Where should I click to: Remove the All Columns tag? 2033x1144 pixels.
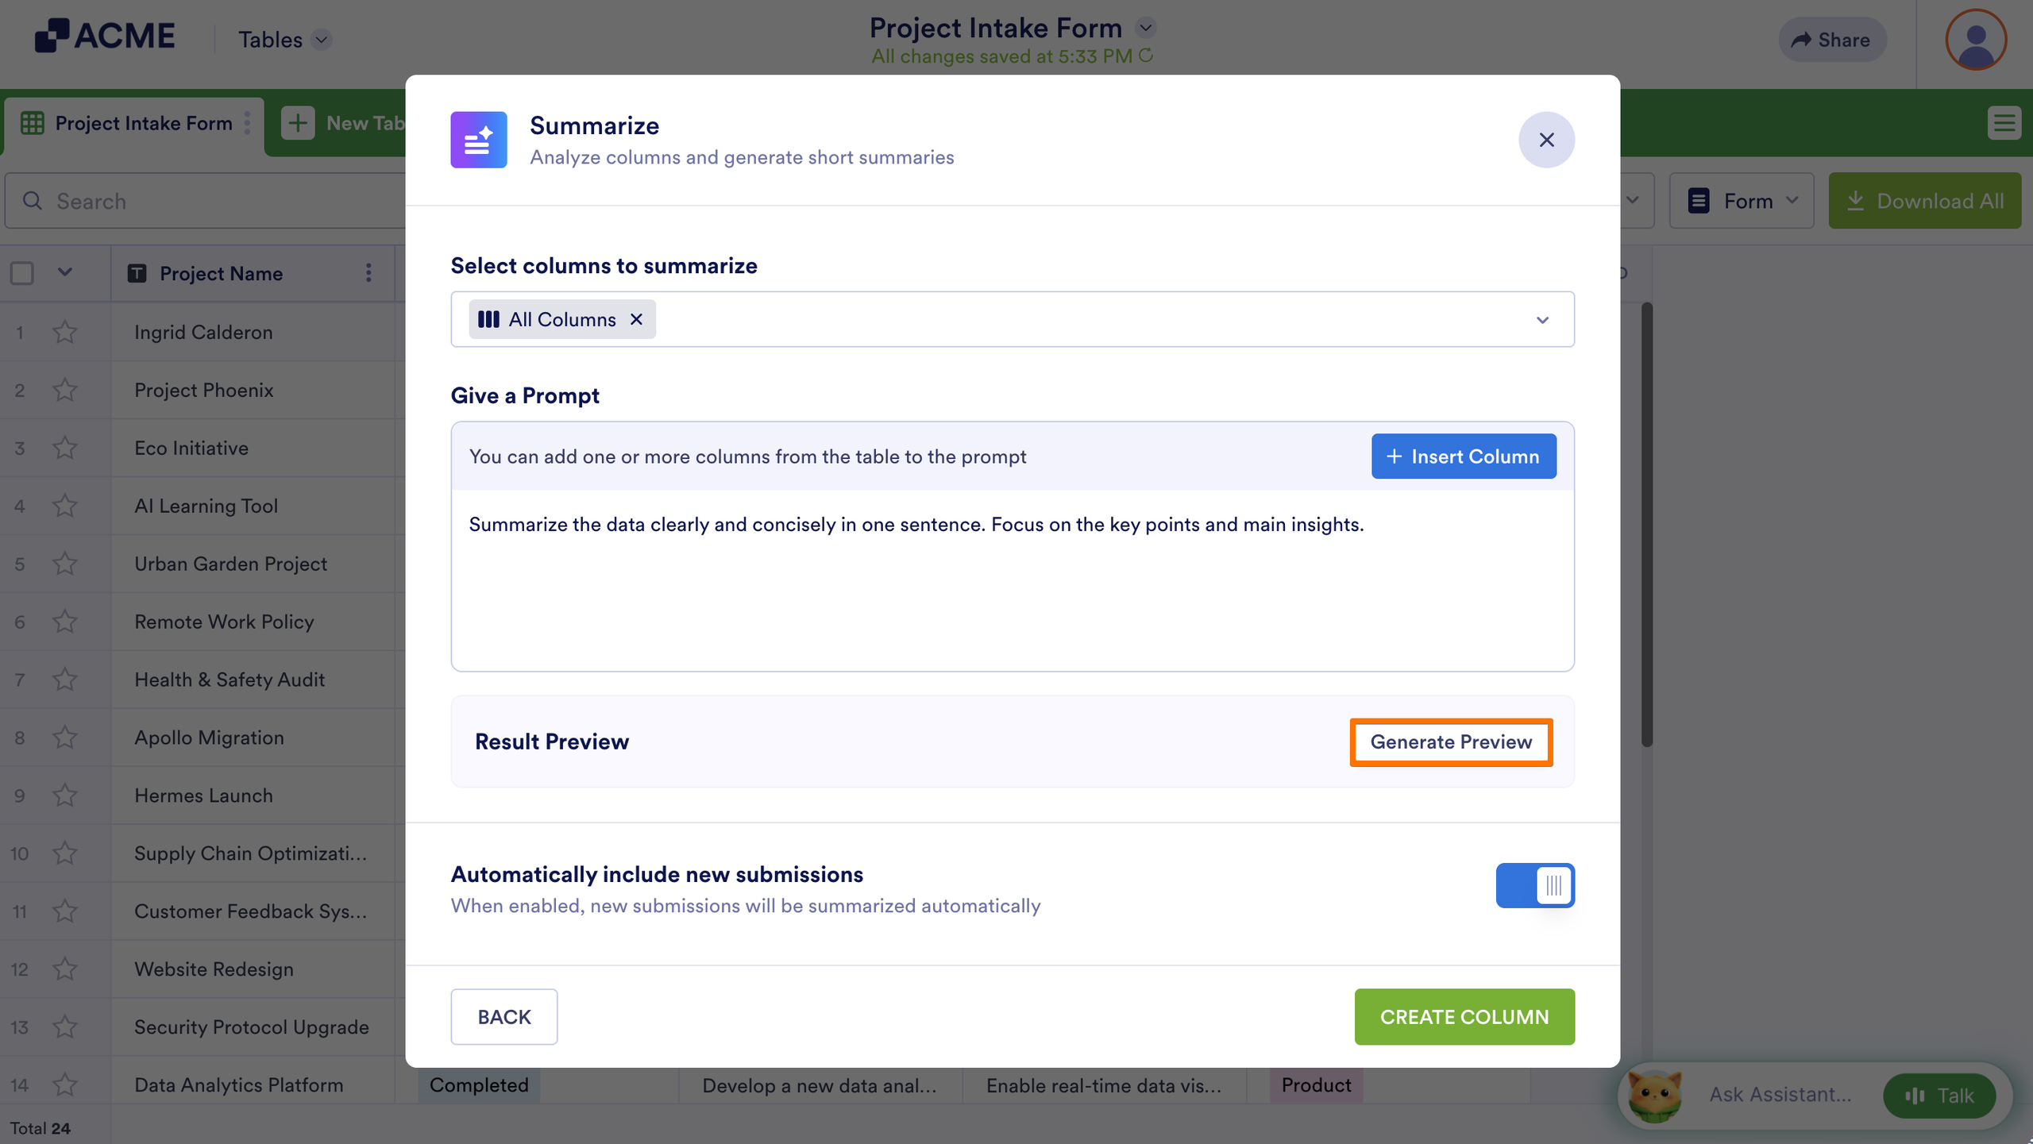click(x=636, y=319)
